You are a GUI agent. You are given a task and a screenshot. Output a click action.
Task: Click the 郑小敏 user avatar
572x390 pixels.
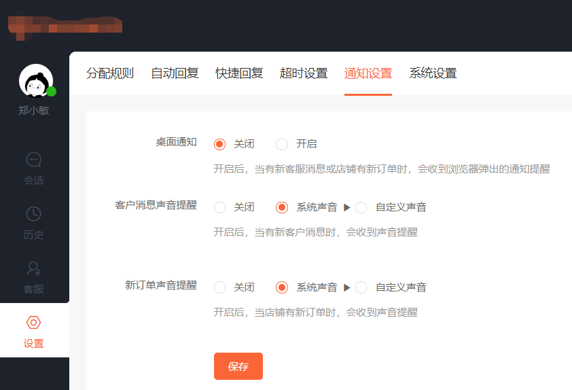pyautogui.click(x=36, y=81)
